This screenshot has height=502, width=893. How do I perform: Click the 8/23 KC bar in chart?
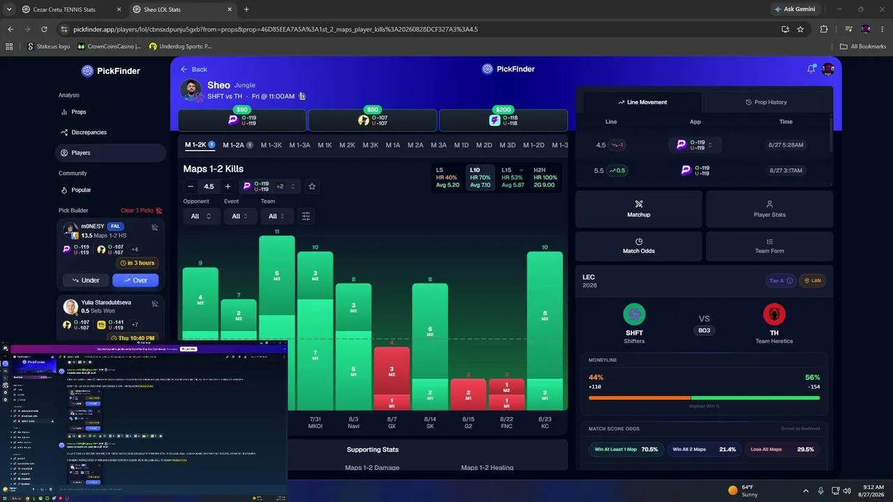tap(545, 330)
